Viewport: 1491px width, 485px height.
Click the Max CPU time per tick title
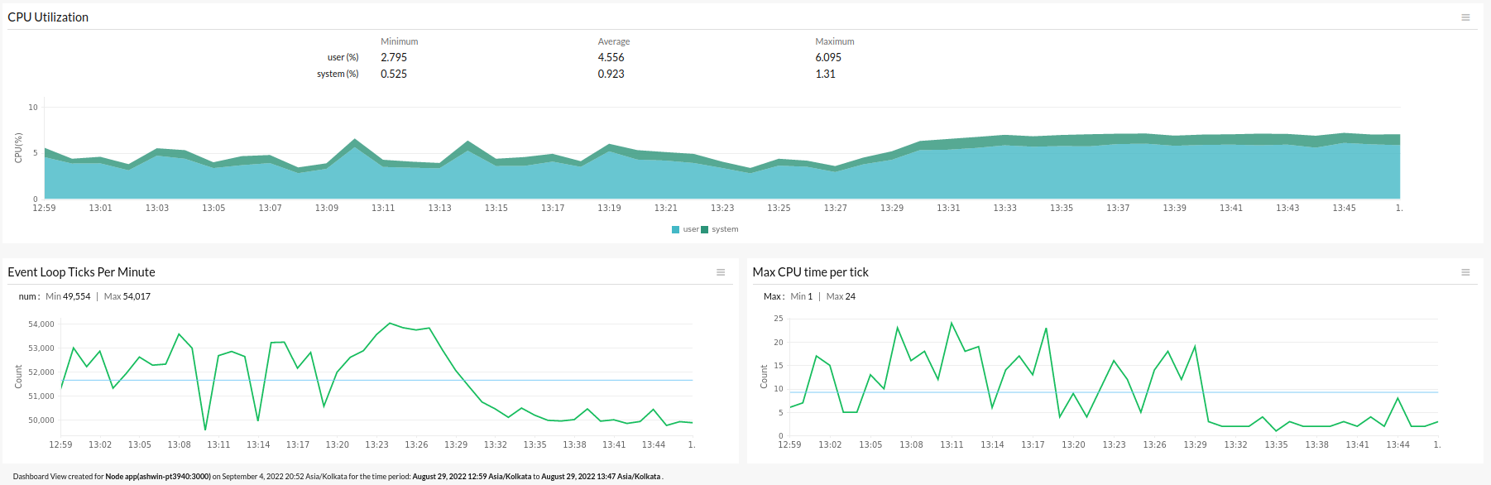click(810, 272)
